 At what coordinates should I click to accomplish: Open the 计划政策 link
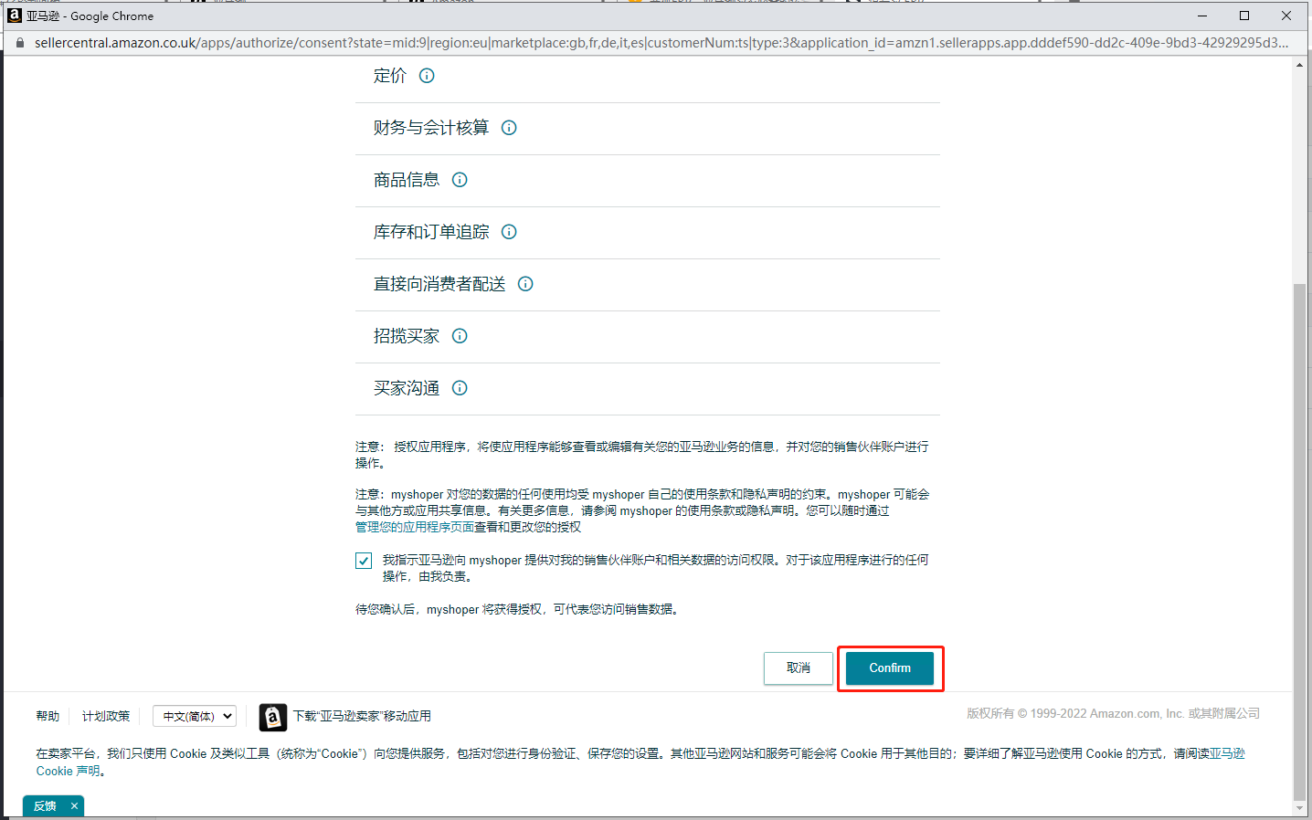106,717
